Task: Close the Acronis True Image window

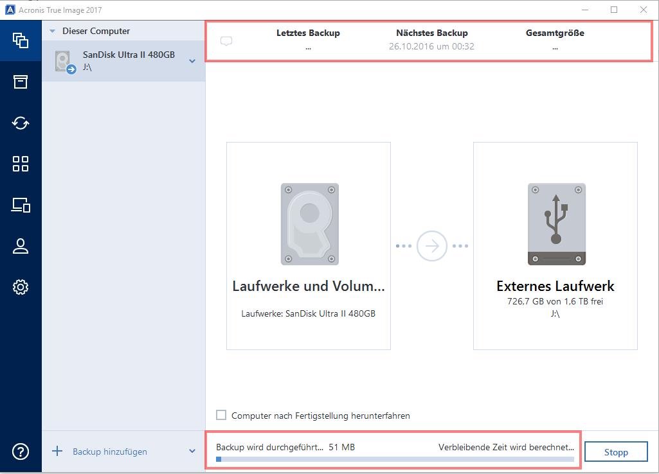Action: [644, 10]
